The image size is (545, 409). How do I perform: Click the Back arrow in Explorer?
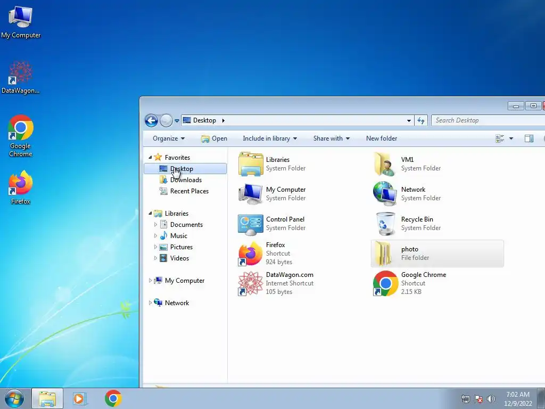pos(151,121)
